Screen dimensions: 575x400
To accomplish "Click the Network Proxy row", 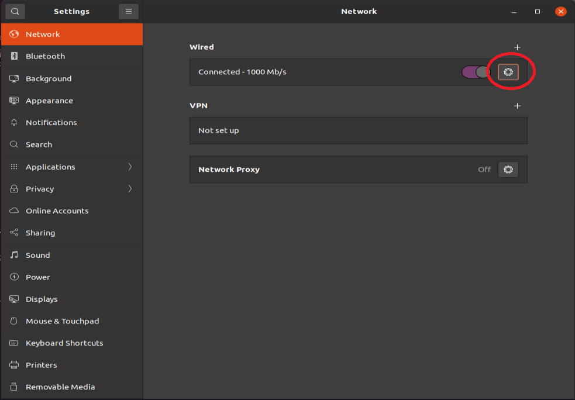I will [x=358, y=170].
